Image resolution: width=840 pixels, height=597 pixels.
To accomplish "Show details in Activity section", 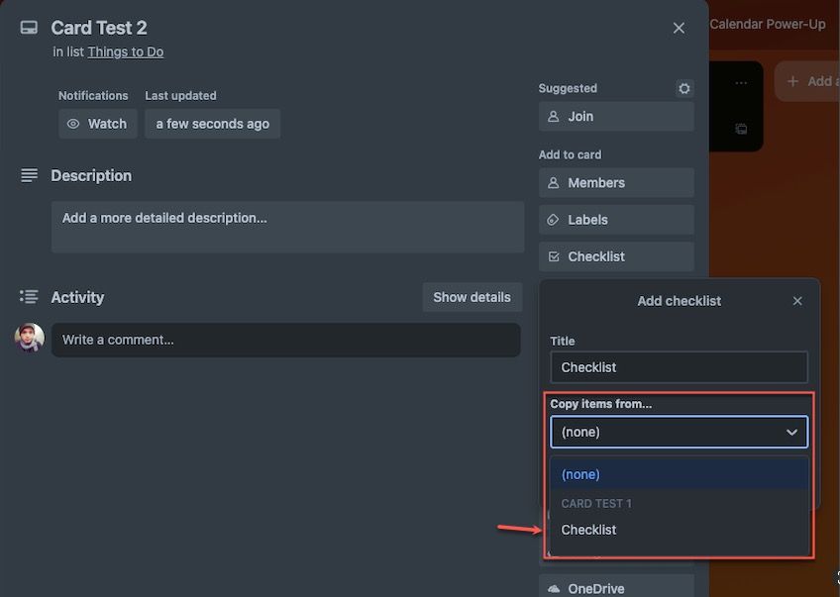I will tap(472, 297).
